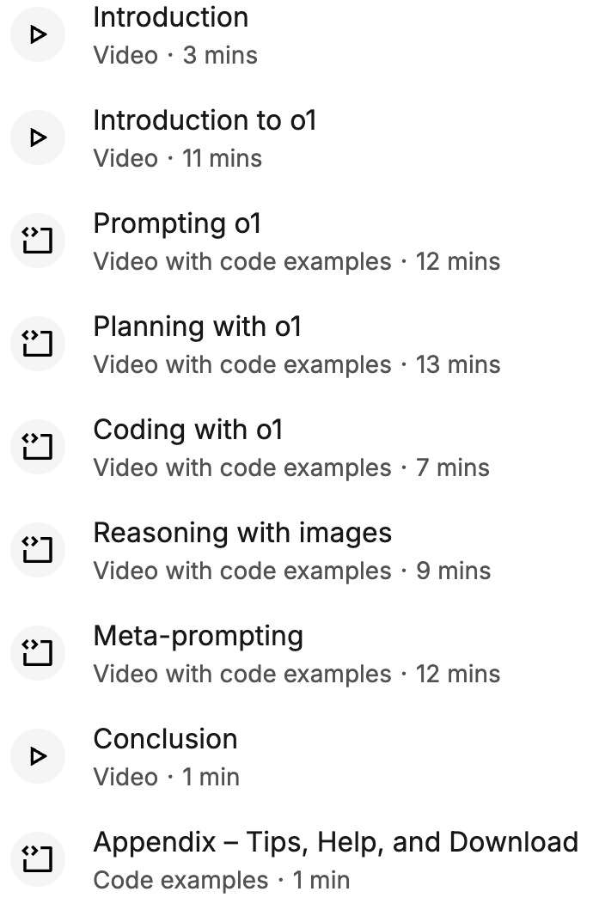Select the Prompting o1 lesson title
Image resolution: width=593 pixels, height=916 pixels.
176,223
